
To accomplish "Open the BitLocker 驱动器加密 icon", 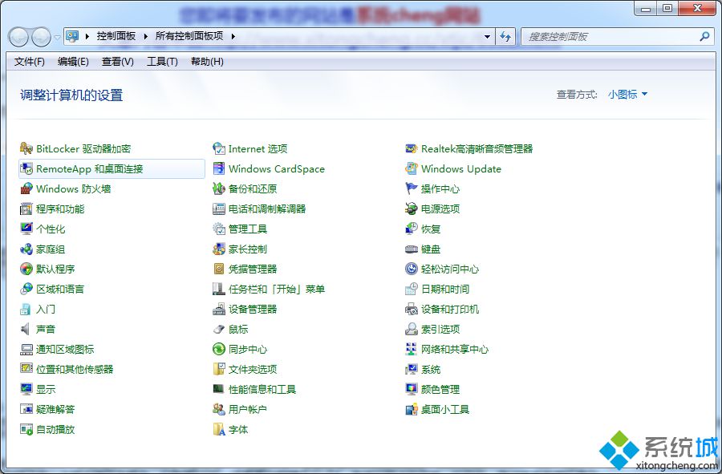I will [x=26, y=148].
